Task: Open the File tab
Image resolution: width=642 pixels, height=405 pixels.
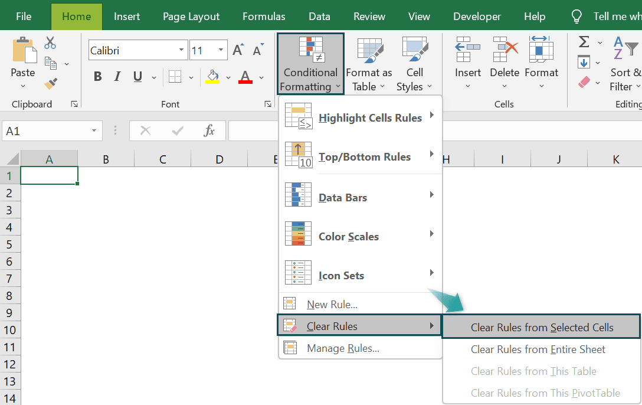Action: click(x=24, y=17)
